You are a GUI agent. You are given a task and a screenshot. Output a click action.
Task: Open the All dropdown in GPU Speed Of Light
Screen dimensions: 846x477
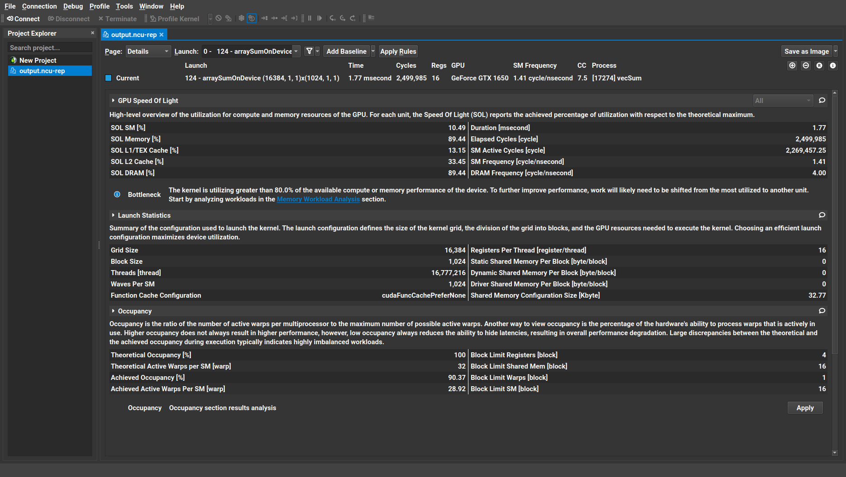pos(783,101)
